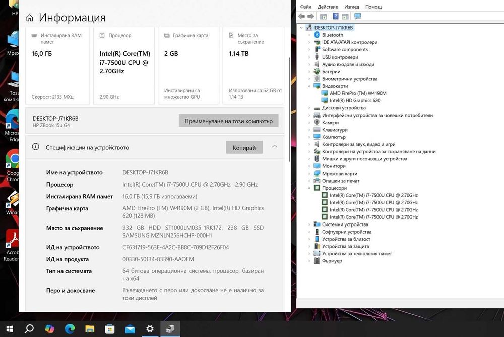Collapse the Видеокарти tree node
This screenshot has height=337, width=504.
309,86
